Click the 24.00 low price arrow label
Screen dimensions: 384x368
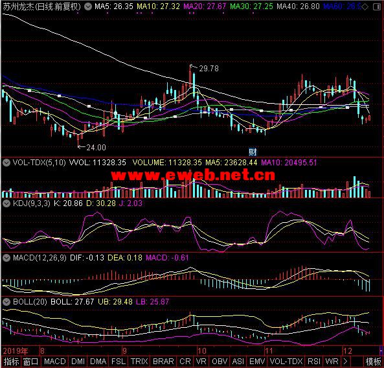92,147
